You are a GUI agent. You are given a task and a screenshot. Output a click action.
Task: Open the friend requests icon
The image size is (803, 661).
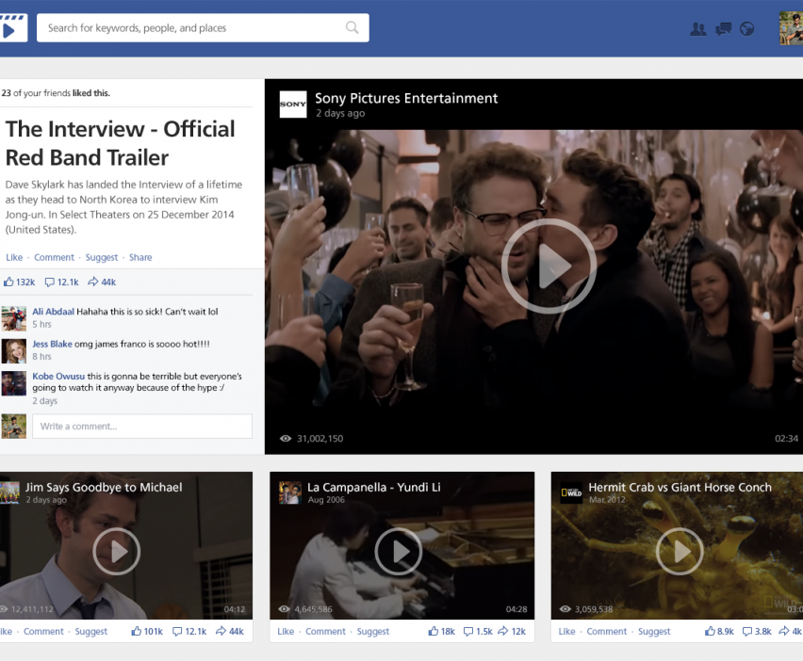[697, 29]
